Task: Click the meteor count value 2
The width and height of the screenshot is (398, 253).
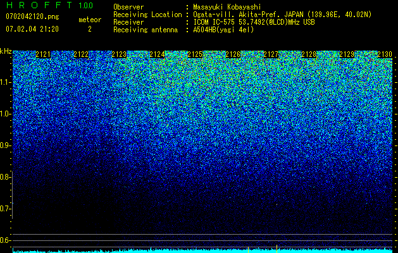Action: coord(90,29)
